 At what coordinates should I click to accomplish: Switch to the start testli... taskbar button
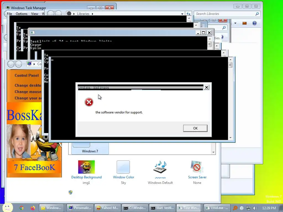click(x=163, y=208)
